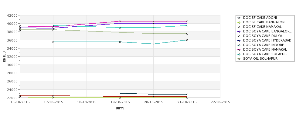Click the 42000 y-axis value label
Image resolution: width=296 pixels, height=130 pixels.
[x=13, y=15]
